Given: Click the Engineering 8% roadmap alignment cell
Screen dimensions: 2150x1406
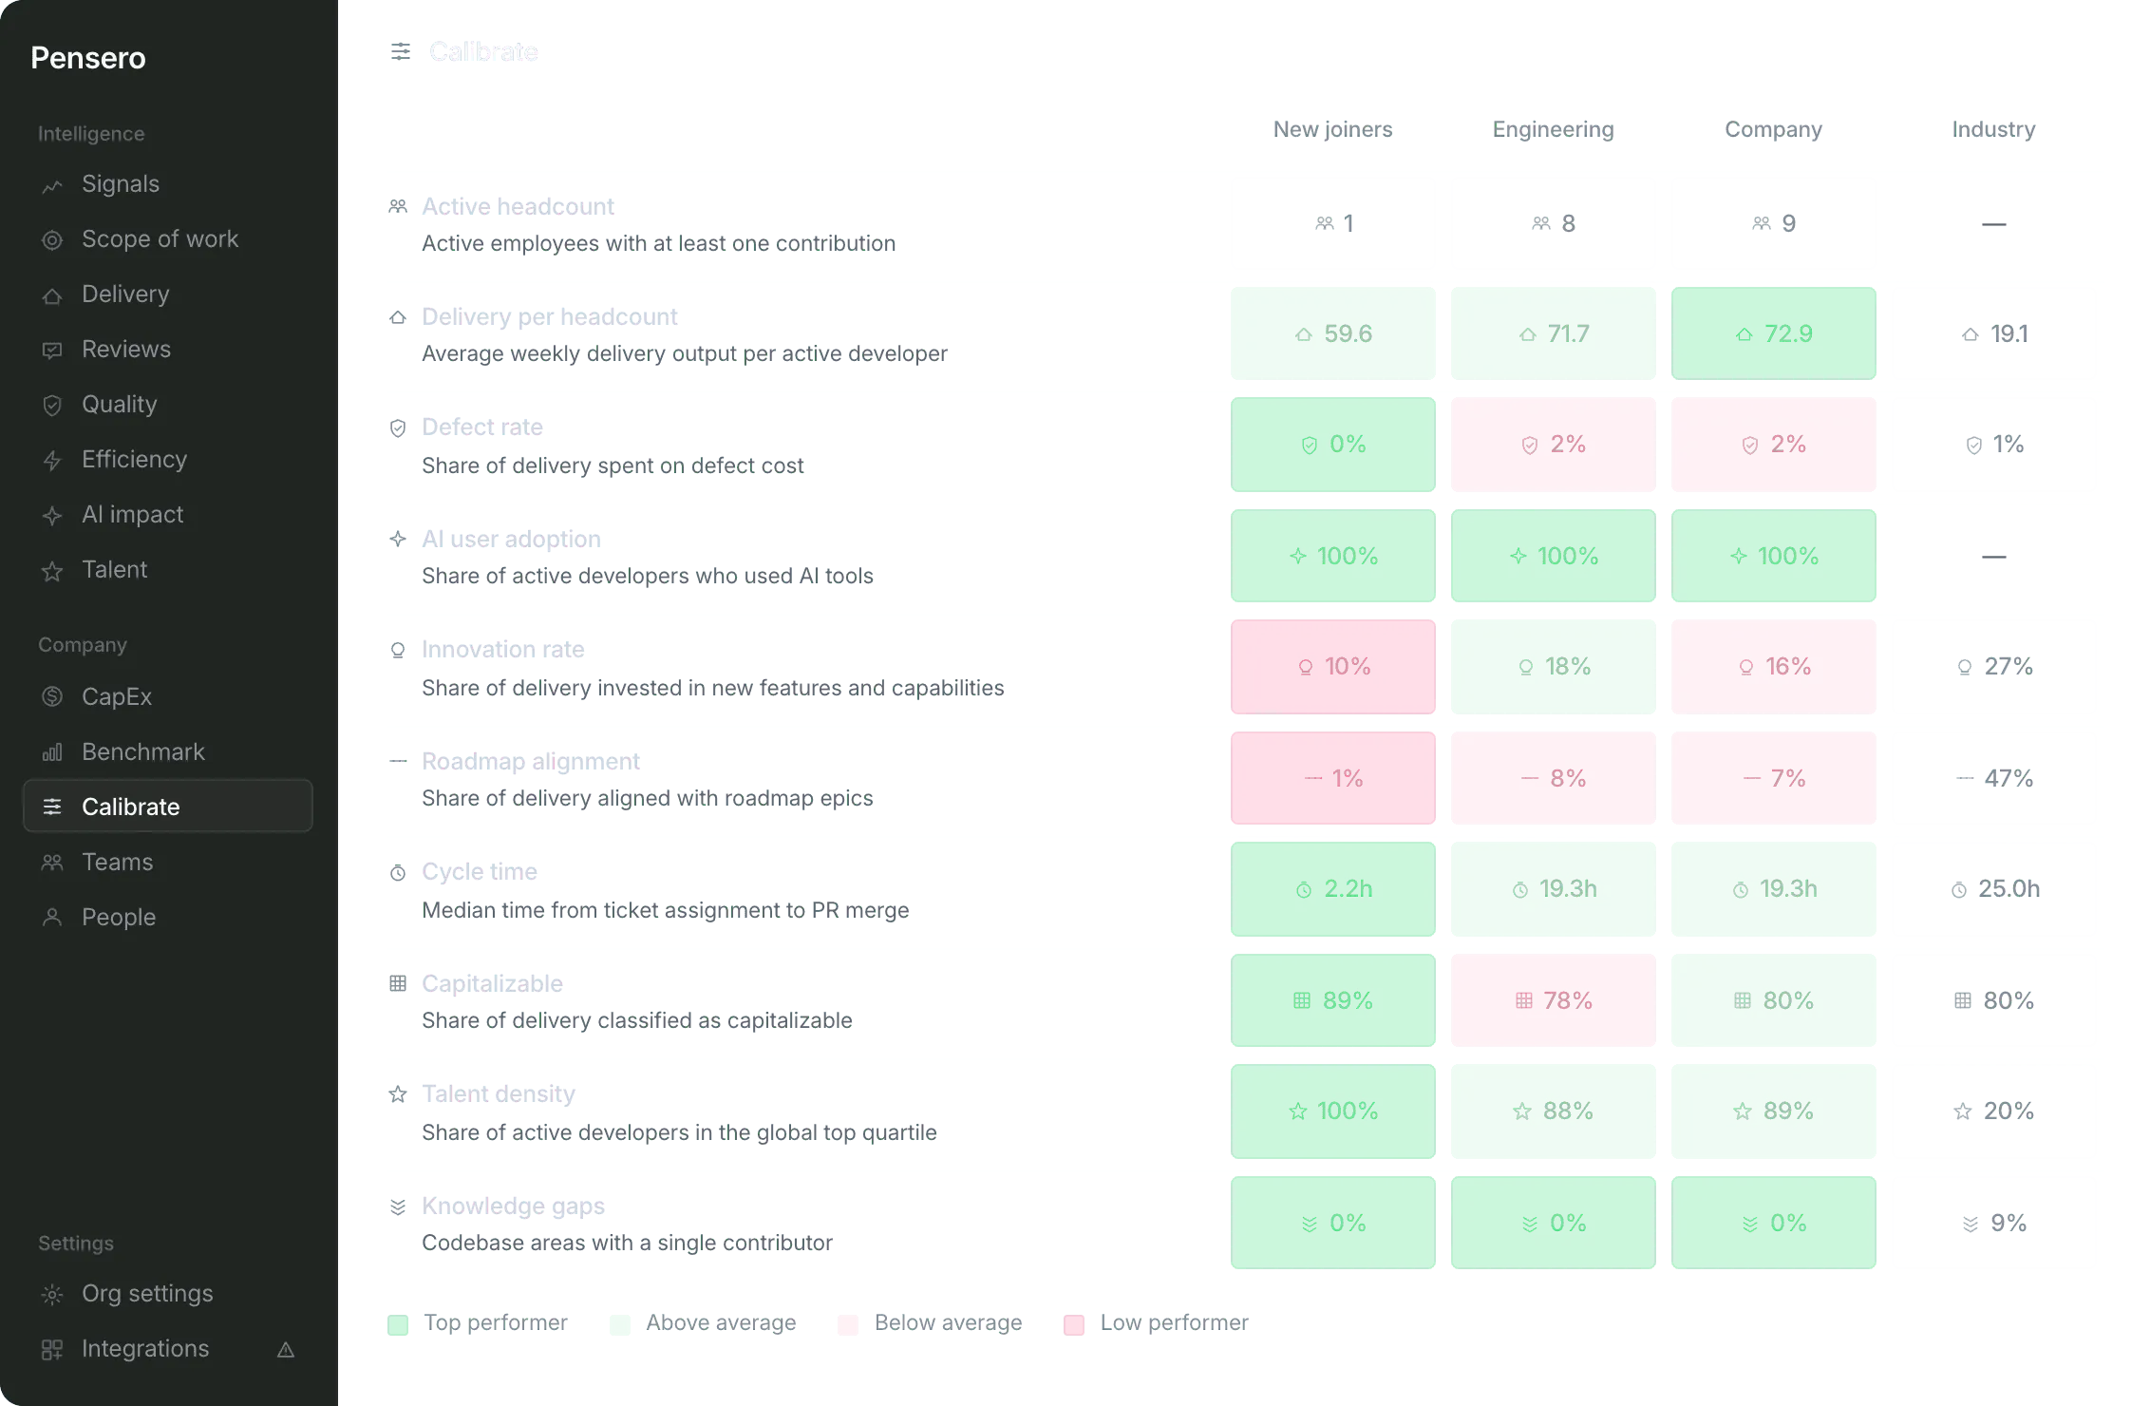Looking at the screenshot, I should (x=1553, y=778).
